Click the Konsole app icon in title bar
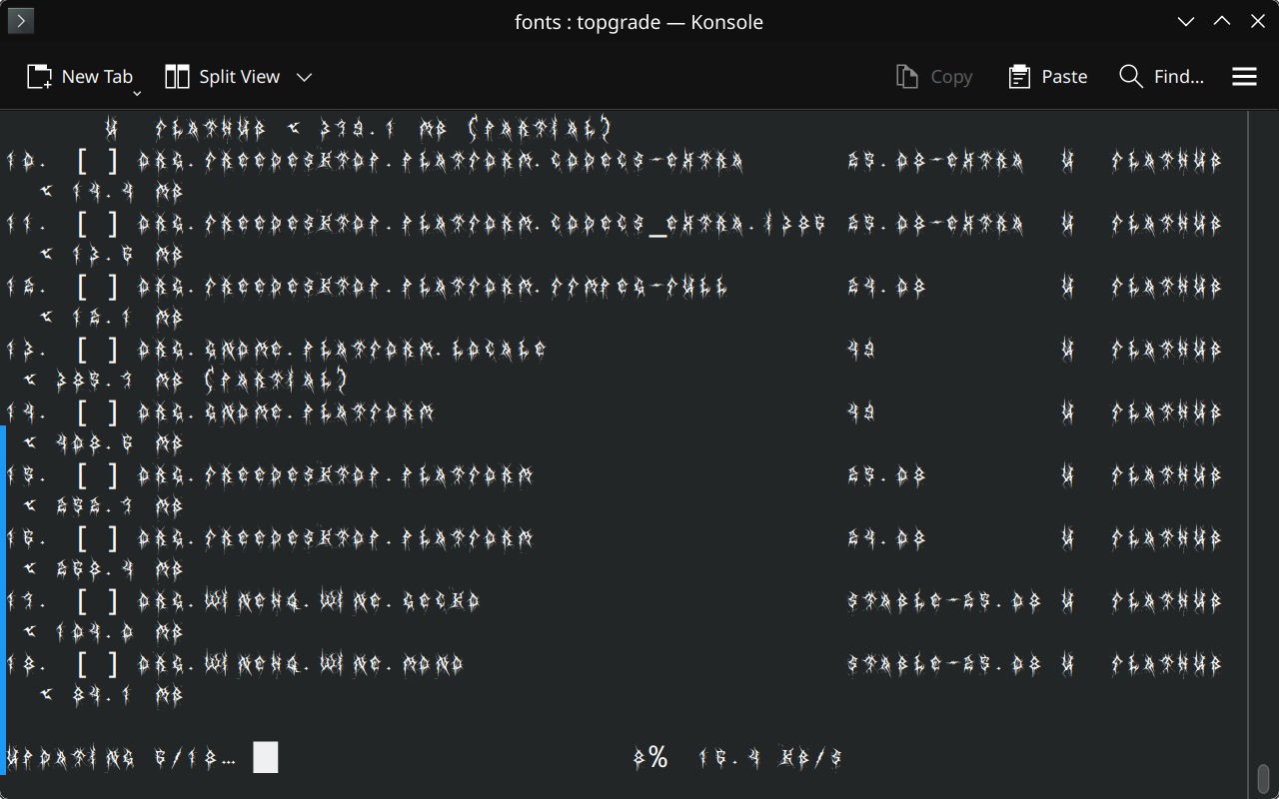This screenshot has width=1279, height=799. point(20,21)
